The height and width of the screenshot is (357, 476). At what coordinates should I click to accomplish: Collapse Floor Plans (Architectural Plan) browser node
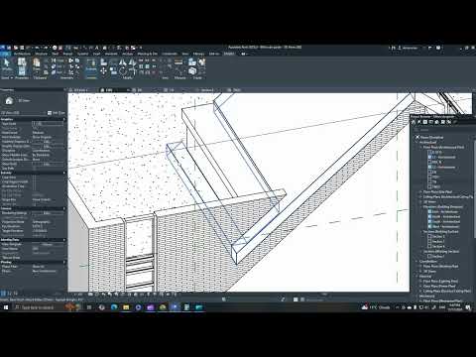tap(421, 148)
